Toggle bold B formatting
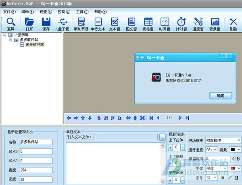This screenshot has height=185, width=242. point(223,178)
